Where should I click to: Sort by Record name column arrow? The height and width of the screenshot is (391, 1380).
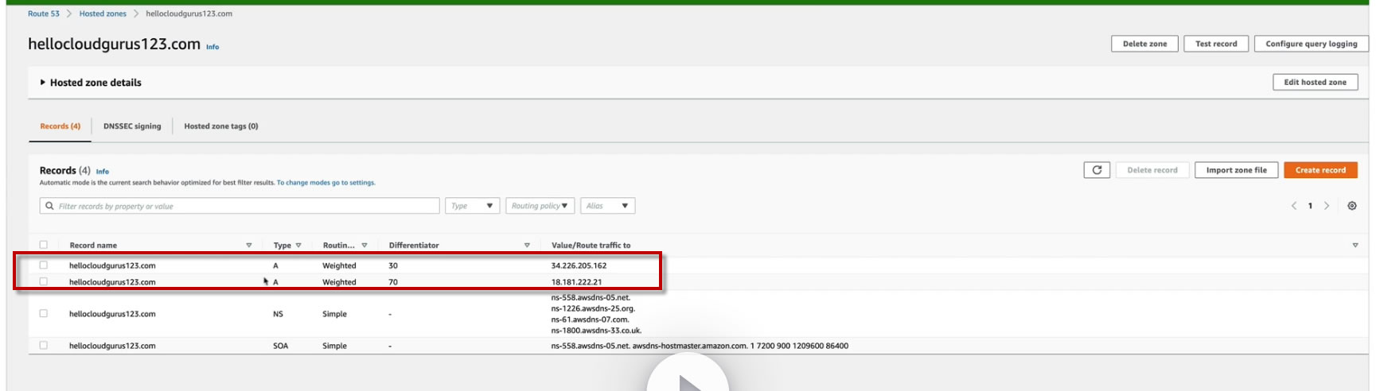(x=249, y=246)
